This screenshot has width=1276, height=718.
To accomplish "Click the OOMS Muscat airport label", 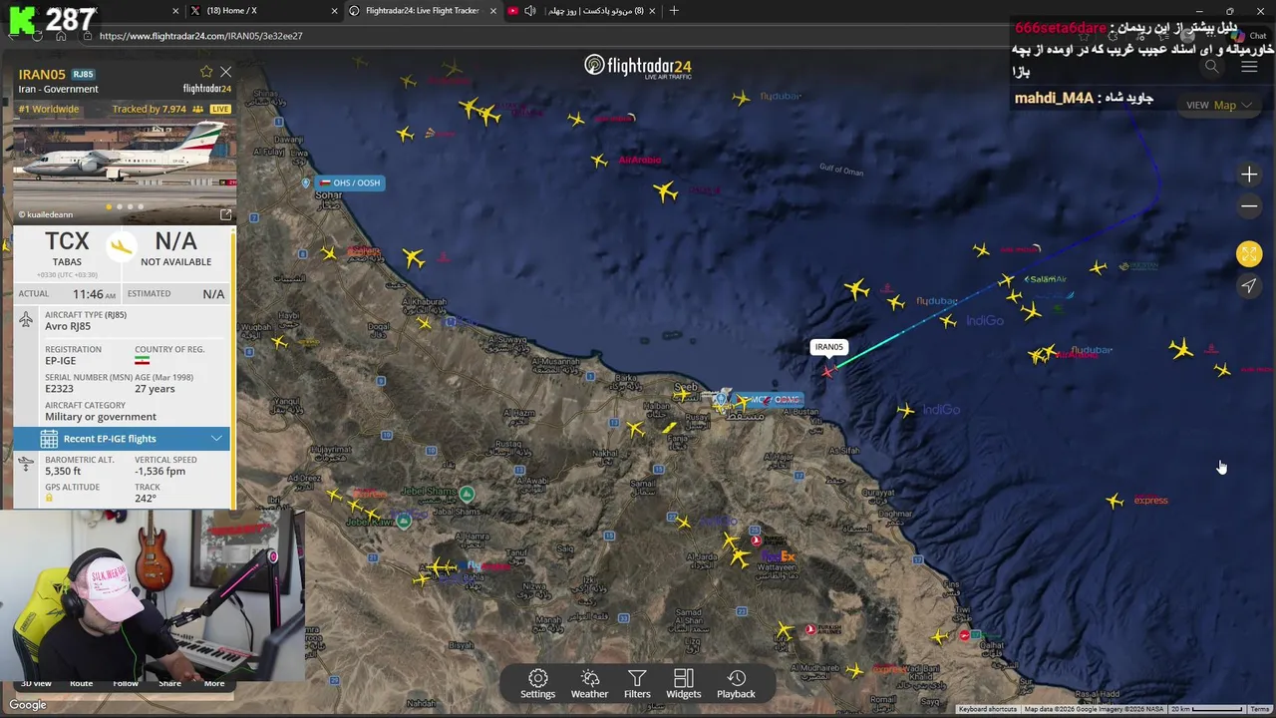I will point(769,399).
